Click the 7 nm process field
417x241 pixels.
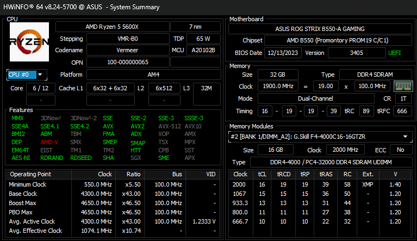195,27
